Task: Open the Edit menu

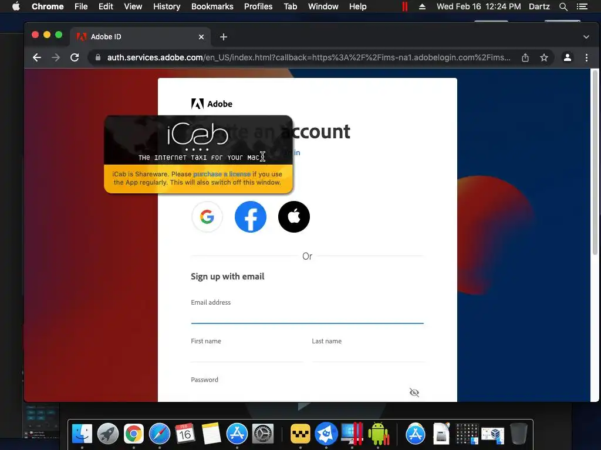Action: pyautogui.click(x=106, y=6)
